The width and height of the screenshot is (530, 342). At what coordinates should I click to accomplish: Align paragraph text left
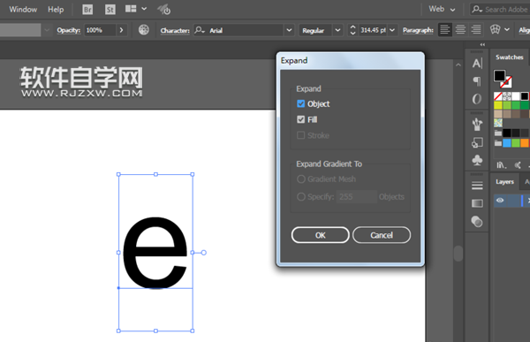445,30
